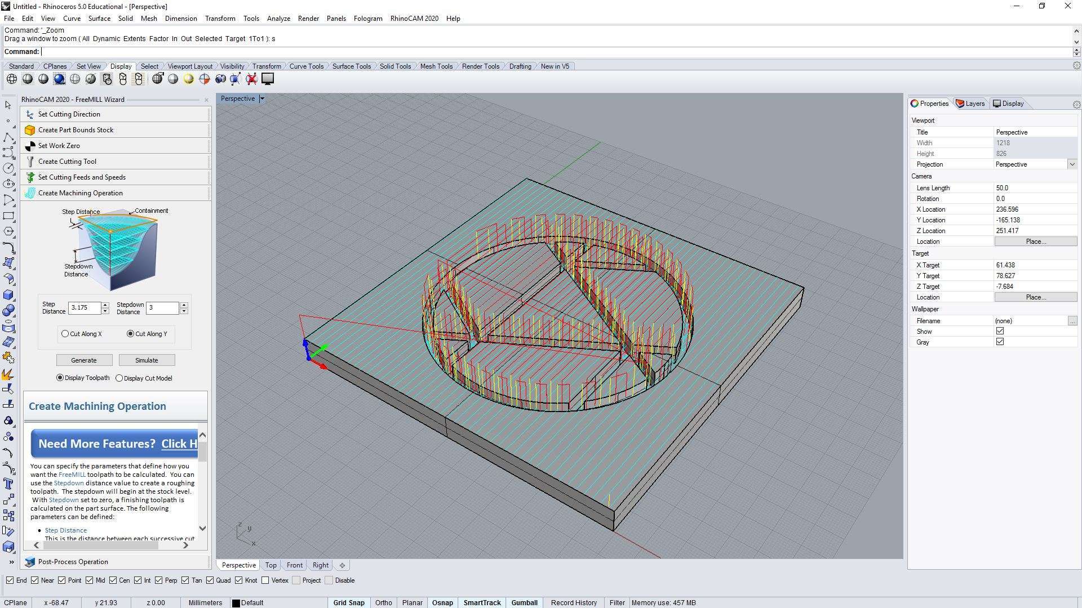Click the monitor full-screen icon in Display toolbar
The image size is (1082, 608).
point(268,79)
